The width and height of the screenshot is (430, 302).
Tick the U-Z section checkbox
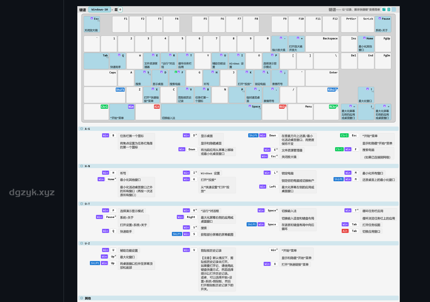pos(82,243)
